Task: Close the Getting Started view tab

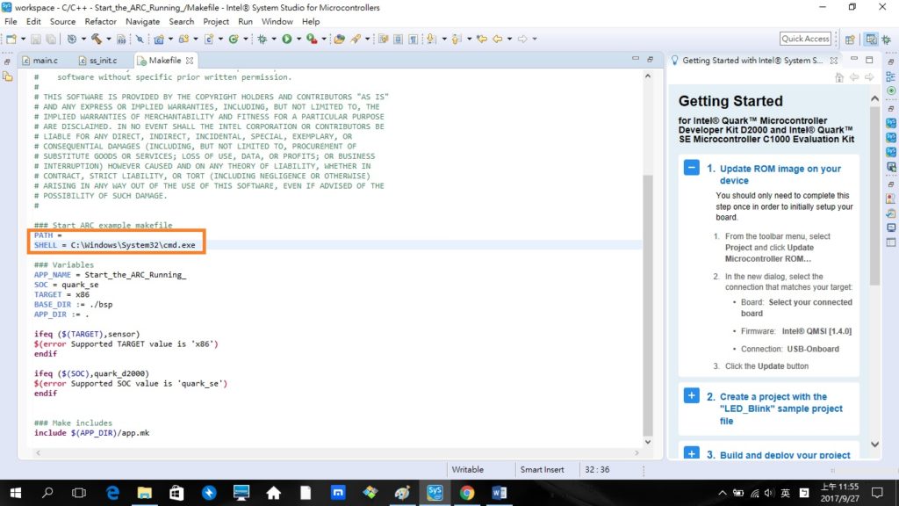Action: tap(834, 61)
